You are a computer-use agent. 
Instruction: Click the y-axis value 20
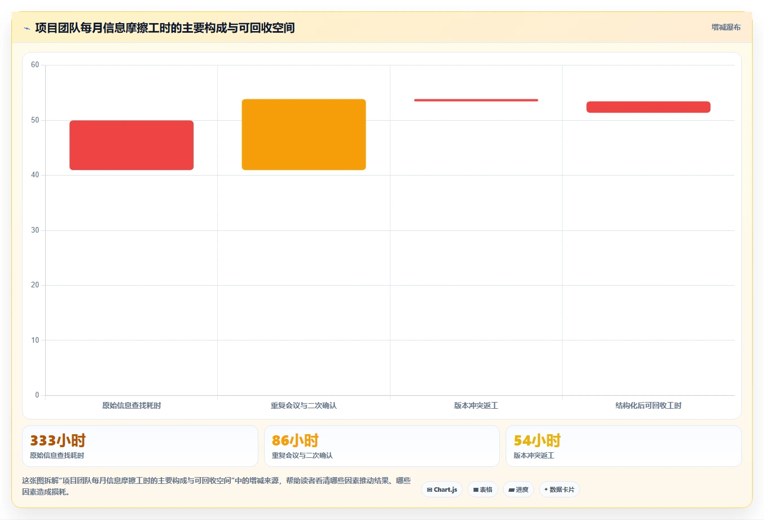pyautogui.click(x=35, y=285)
